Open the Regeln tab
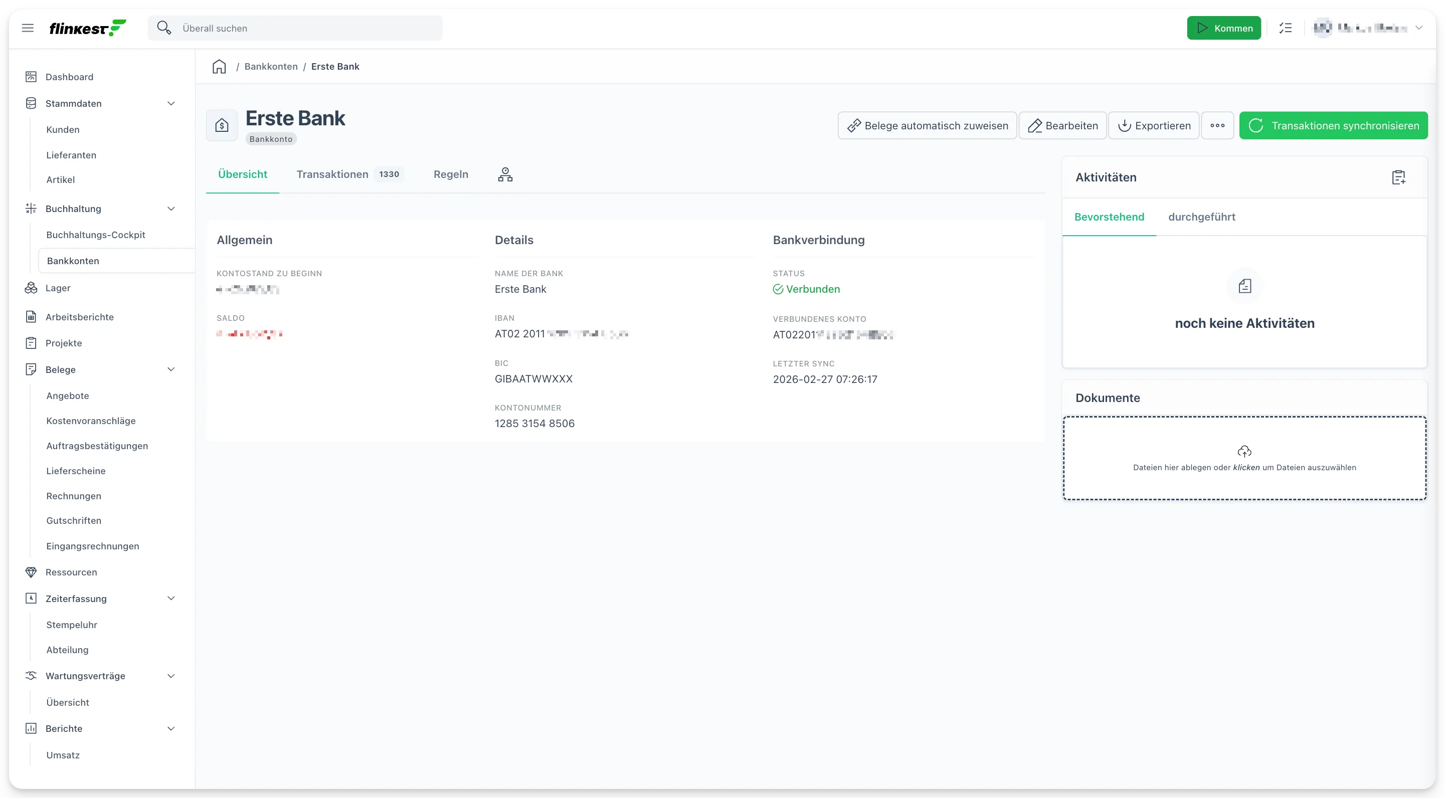 point(450,174)
